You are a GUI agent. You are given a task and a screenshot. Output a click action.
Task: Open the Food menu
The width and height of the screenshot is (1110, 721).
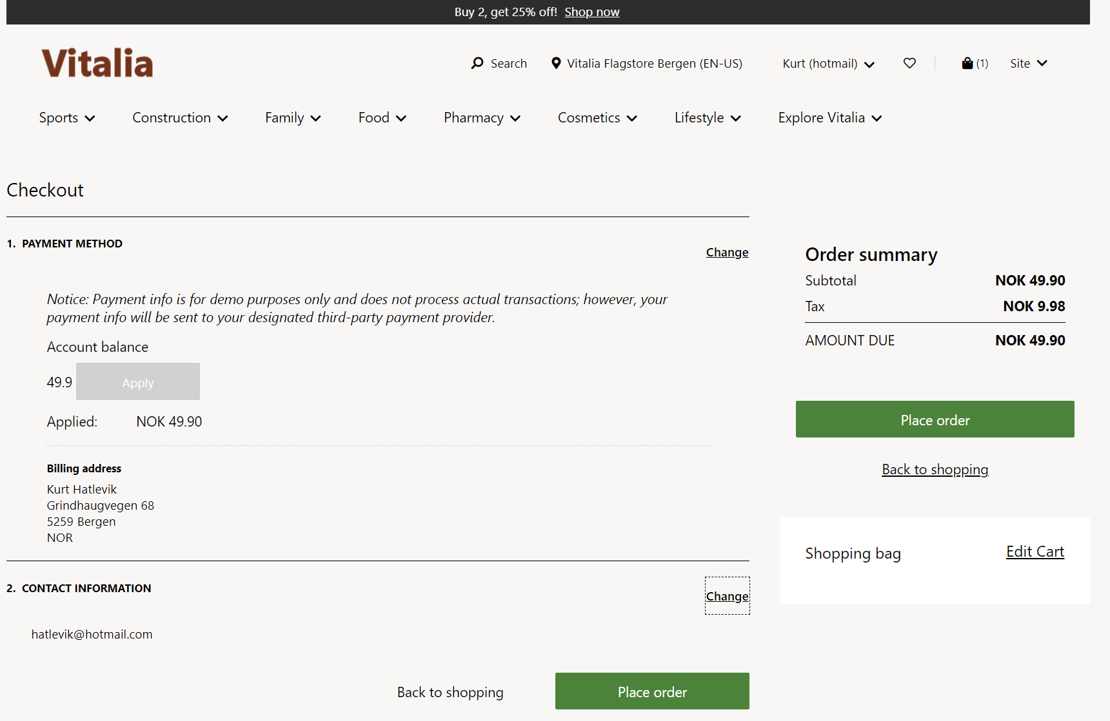[382, 118]
